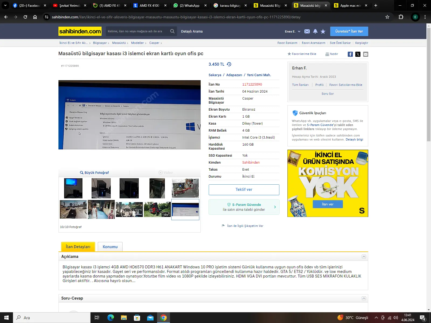The width and height of the screenshot is (431, 323).
Task: Open the tab search dropdown arrow
Action: pos(5,5)
